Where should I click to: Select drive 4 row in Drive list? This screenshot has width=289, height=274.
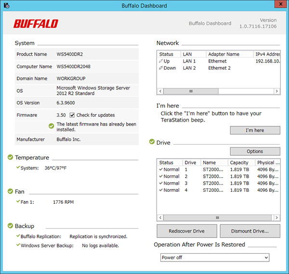tap(217, 190)
